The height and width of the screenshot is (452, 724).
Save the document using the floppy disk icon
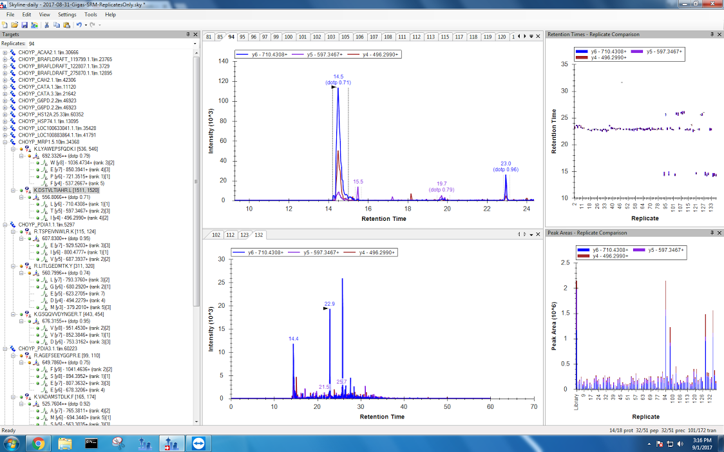click(23, 24)
